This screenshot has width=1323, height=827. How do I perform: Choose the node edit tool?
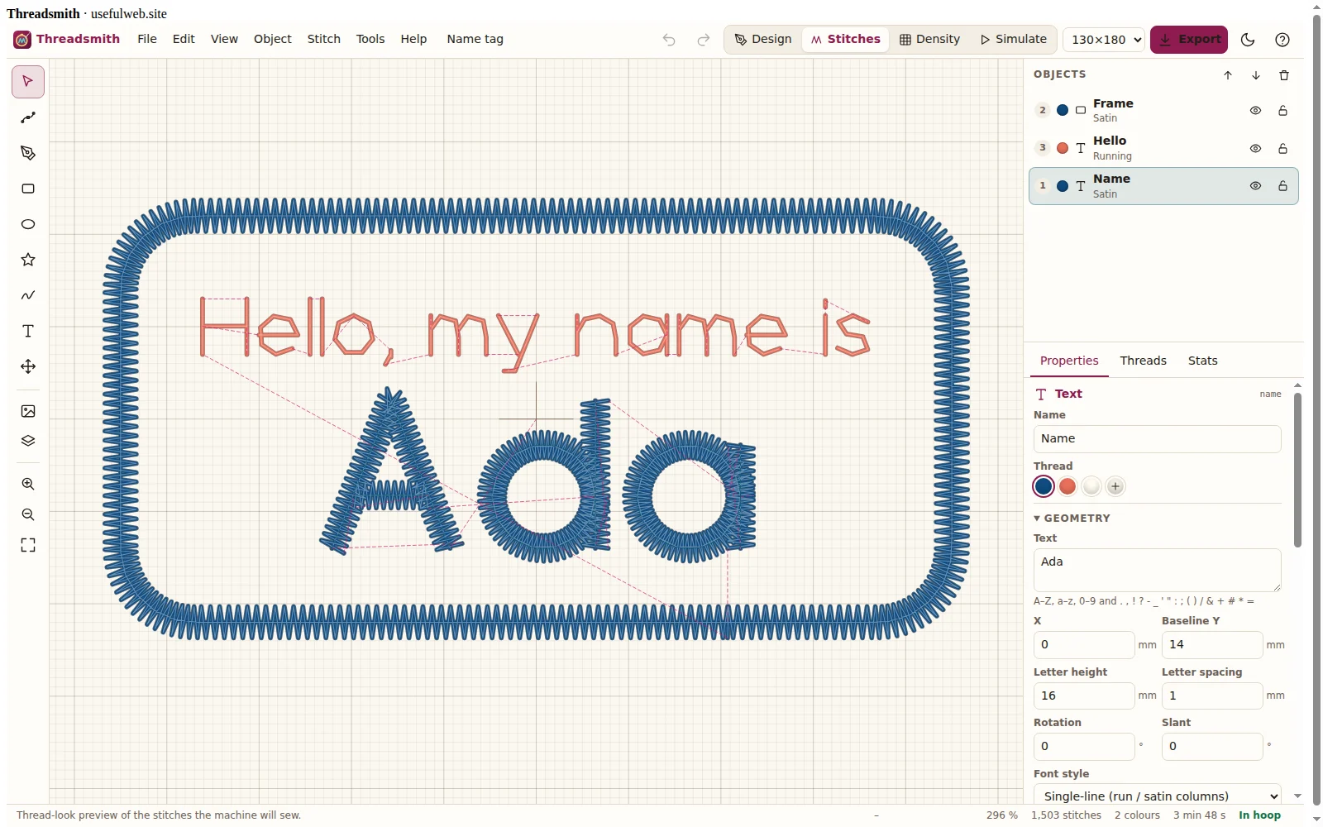pos(28,117)
